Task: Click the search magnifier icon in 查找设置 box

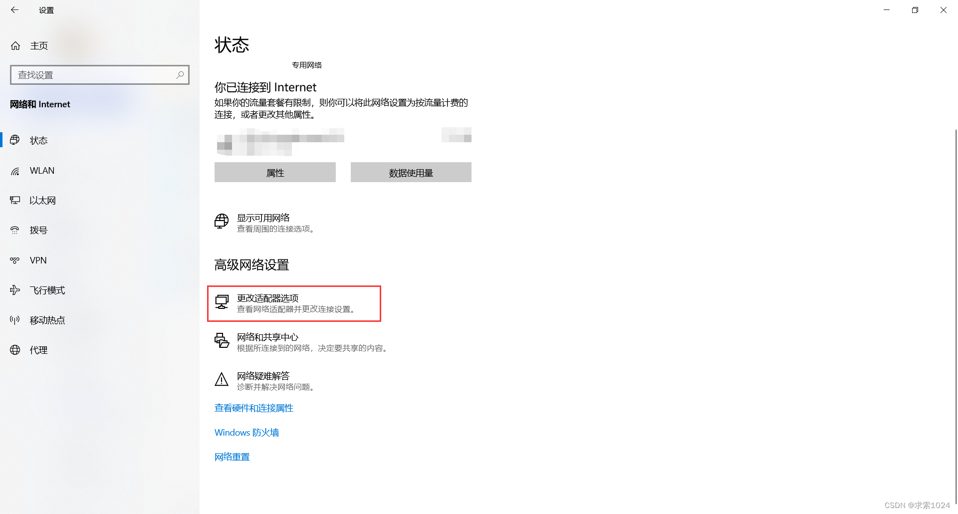Action: (x=180, y=75)
